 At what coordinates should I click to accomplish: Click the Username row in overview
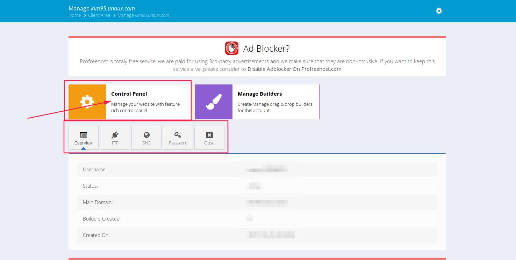coord(257,170)
